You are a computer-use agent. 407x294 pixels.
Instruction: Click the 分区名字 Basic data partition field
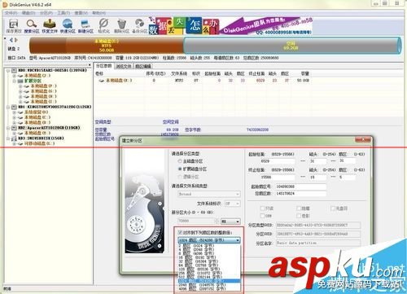tap(318, 243)
